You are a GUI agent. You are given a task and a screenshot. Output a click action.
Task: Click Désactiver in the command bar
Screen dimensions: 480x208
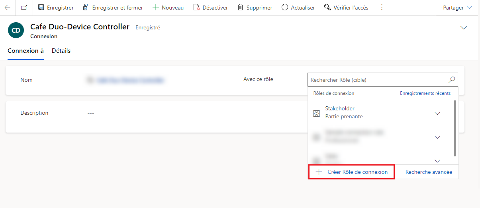tap(210, 8)
